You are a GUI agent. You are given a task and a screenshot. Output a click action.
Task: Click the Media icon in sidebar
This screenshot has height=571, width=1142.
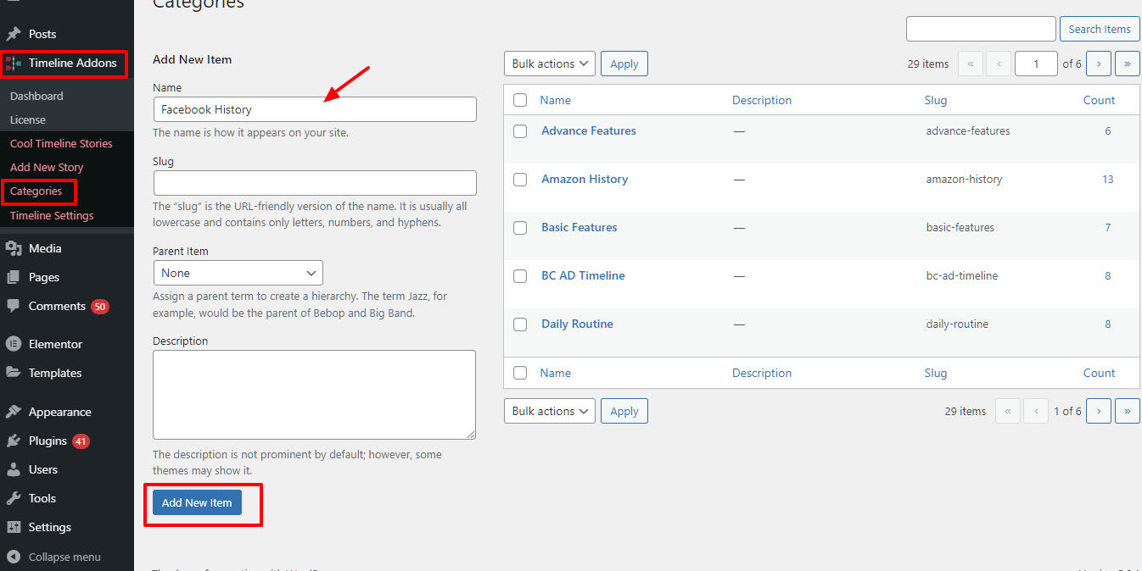point(14,248)
